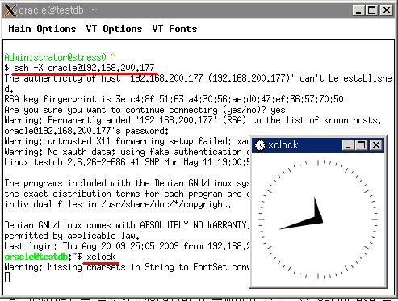The height and width of the screenshot is (301, 398).
Task: Minimize the oracle@testdb terminal window
Action: click(x=358, y=10)
